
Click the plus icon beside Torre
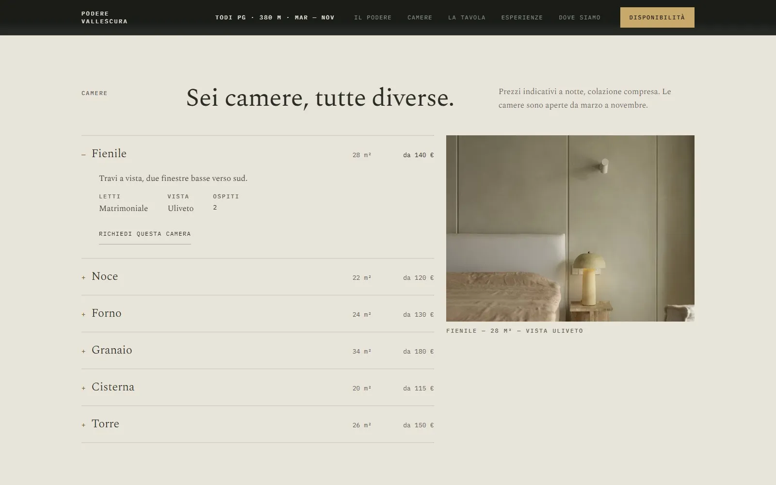pos(83,425)
